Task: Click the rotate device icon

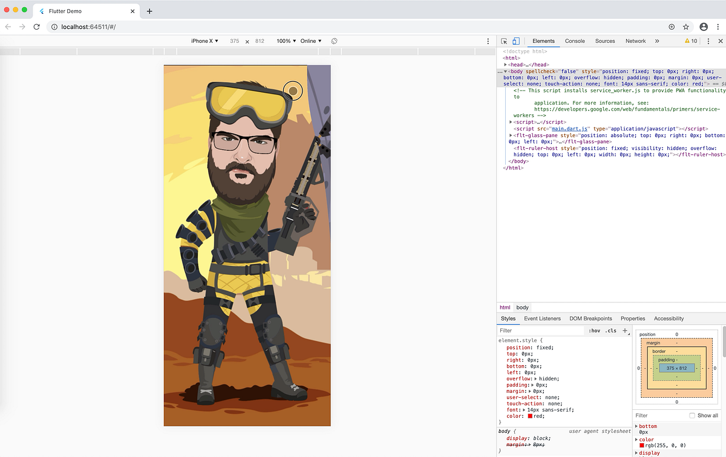Action: click(x=334, y=41)
